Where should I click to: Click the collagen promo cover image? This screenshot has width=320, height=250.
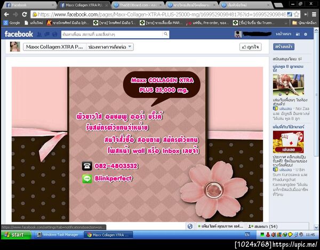click(x=137, y=144)
